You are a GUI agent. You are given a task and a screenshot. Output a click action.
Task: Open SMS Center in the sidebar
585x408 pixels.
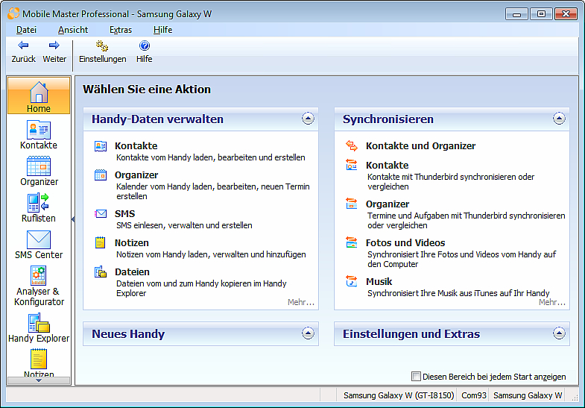click(x=39, y=245)
